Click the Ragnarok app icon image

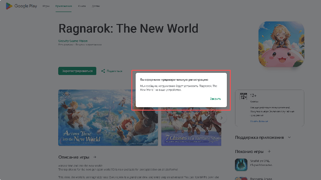(281, 44)
